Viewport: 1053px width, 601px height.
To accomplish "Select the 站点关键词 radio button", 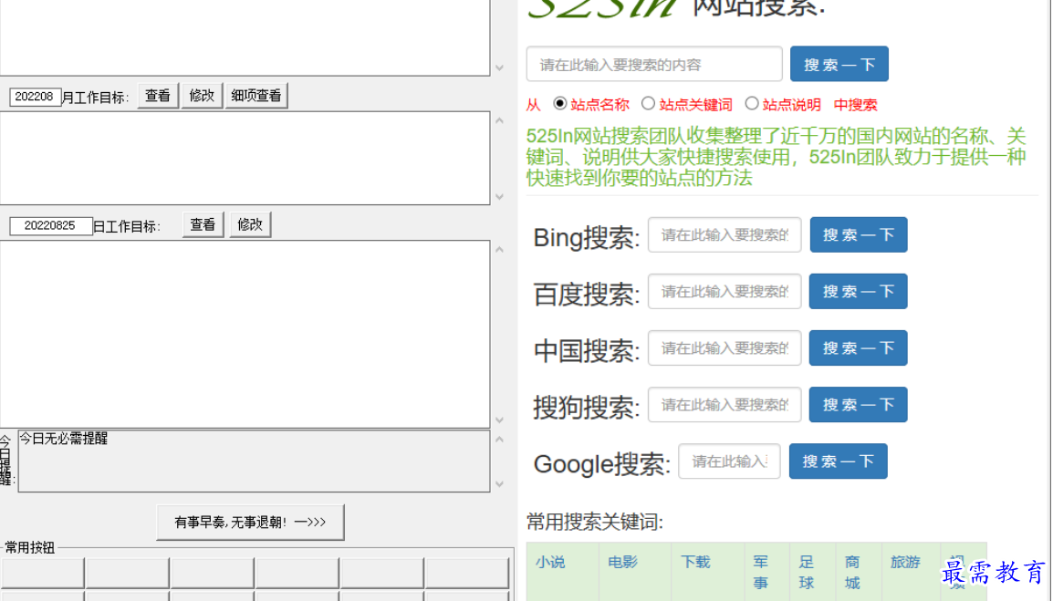I will click(x=648, y=103).
